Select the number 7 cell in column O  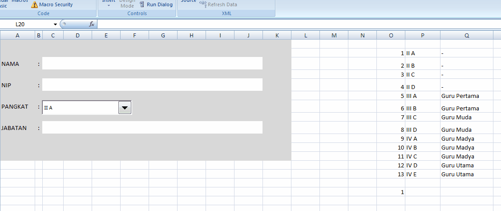[391, 117]
